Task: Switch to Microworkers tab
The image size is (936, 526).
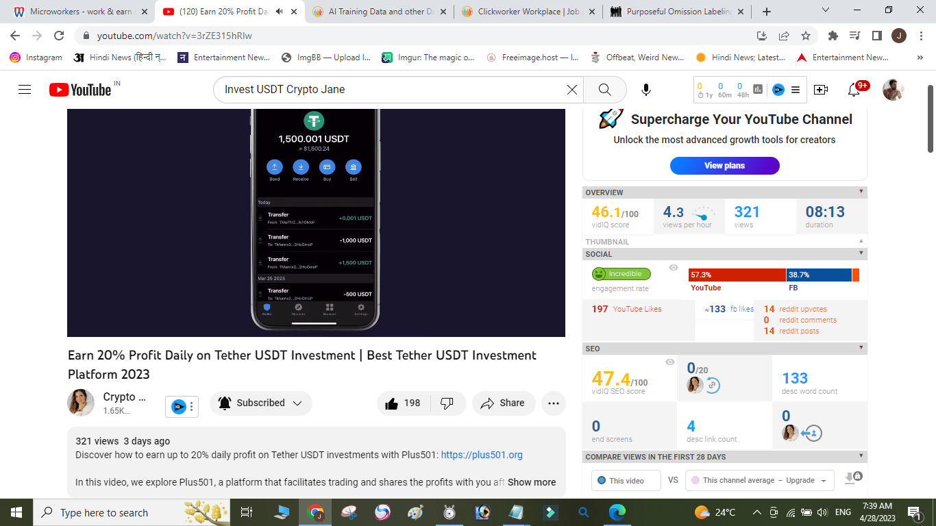Action: tap(80, 12)
